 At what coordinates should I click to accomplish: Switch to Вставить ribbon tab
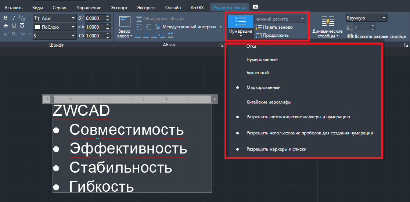14,8
